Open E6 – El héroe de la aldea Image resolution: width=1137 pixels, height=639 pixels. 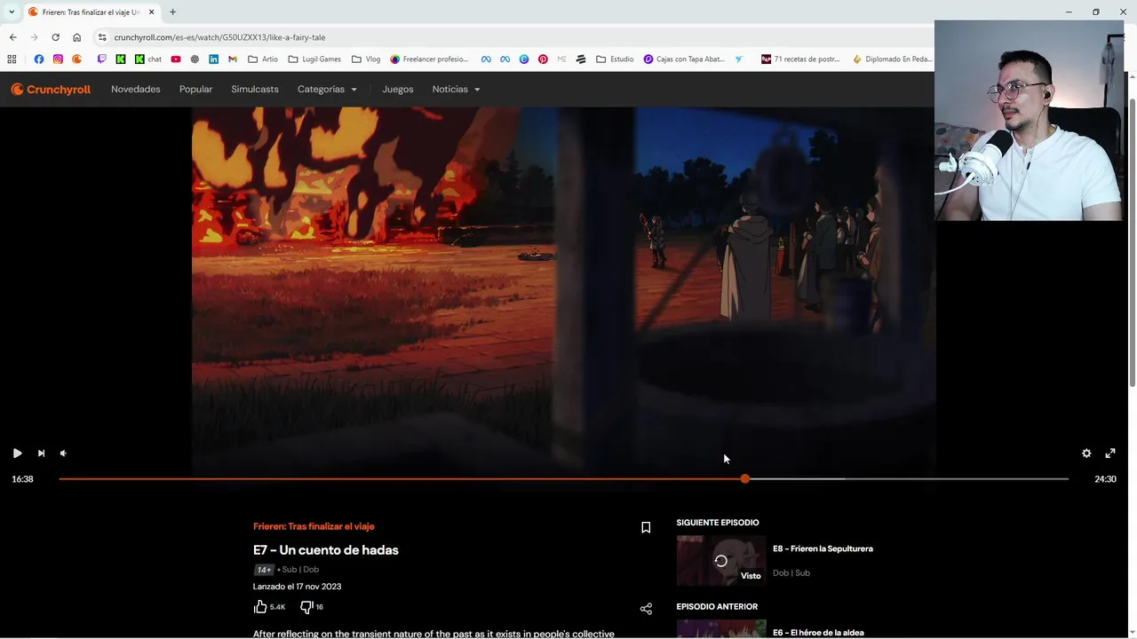pyautogui.click(x=818, y=633)
